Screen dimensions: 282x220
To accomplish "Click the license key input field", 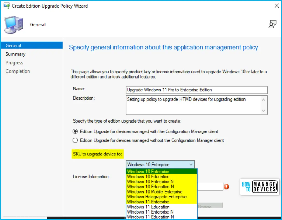I will (x=210, y=187).
